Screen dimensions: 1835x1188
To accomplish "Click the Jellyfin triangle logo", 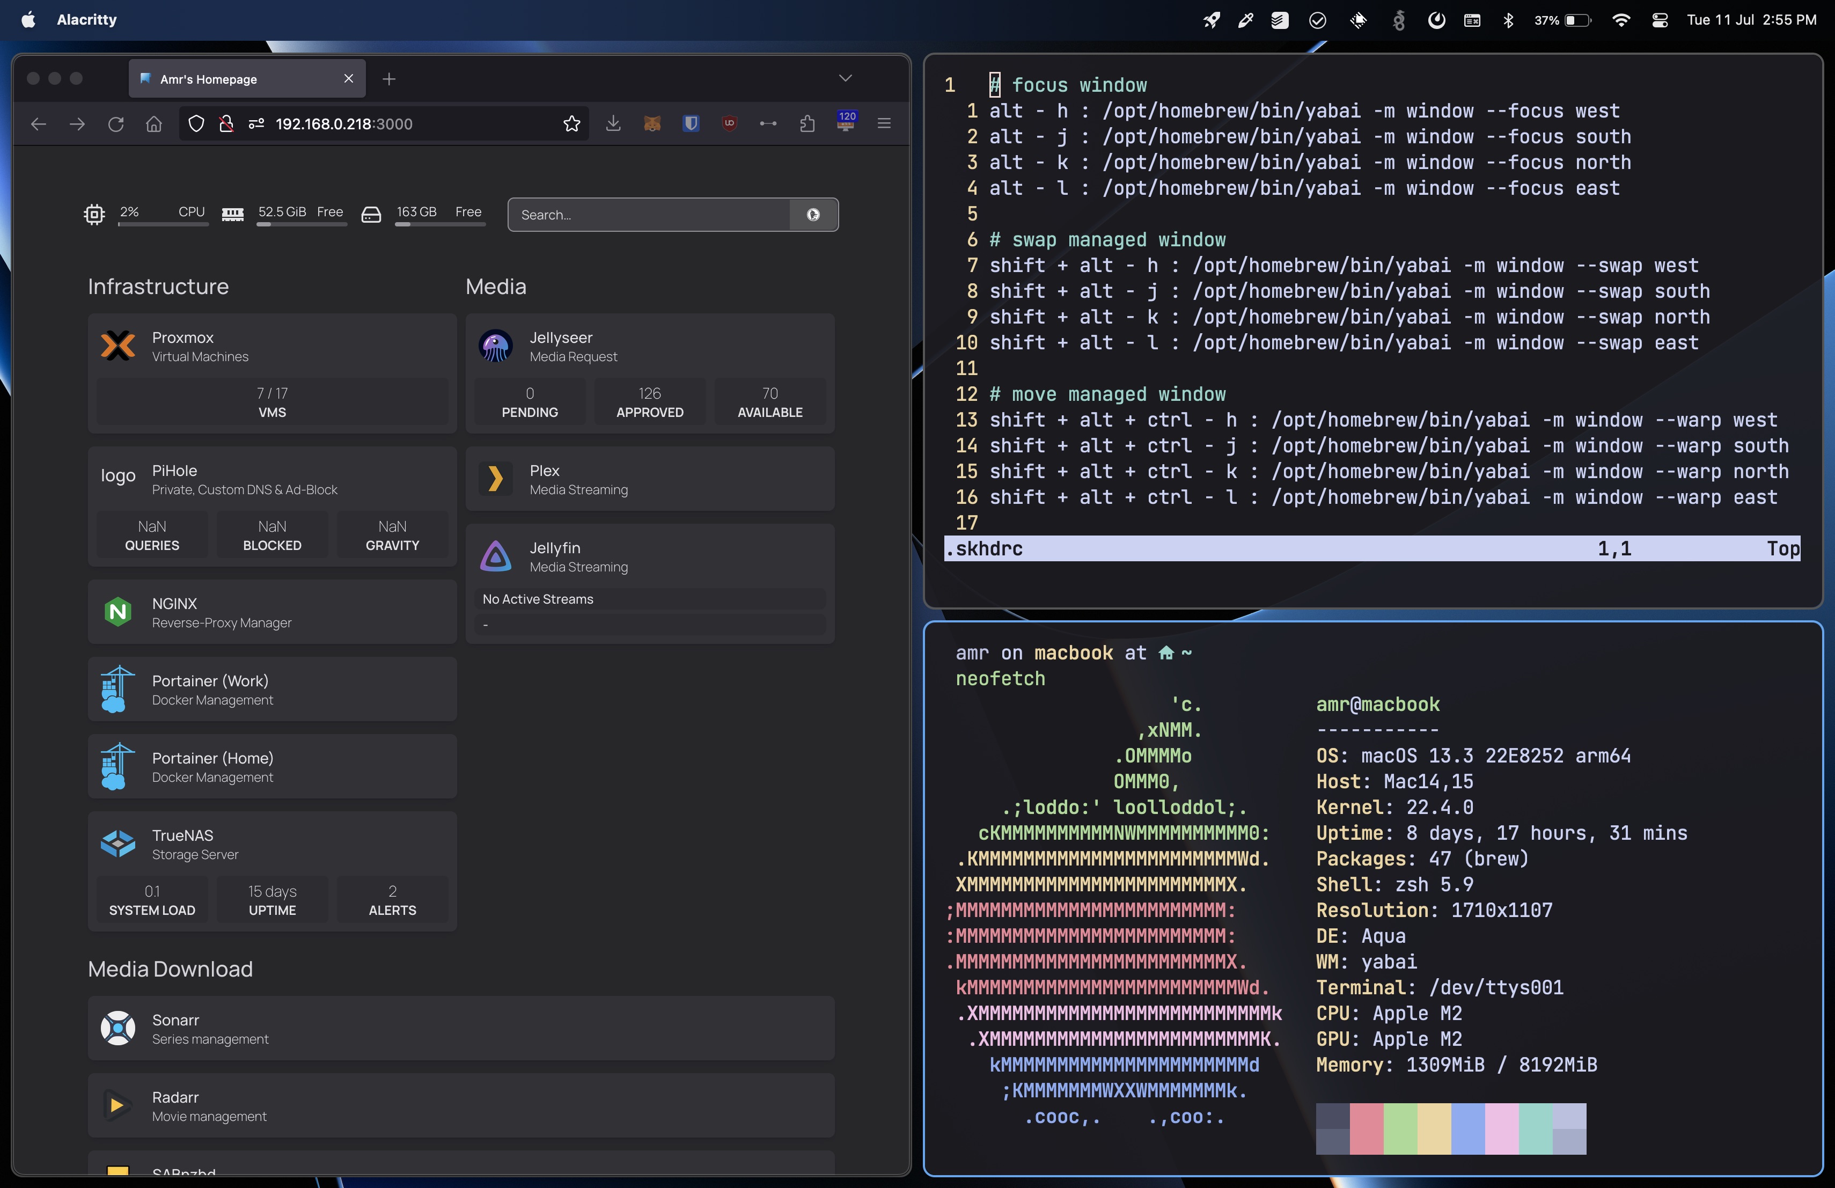I will (x=496, y=556).
